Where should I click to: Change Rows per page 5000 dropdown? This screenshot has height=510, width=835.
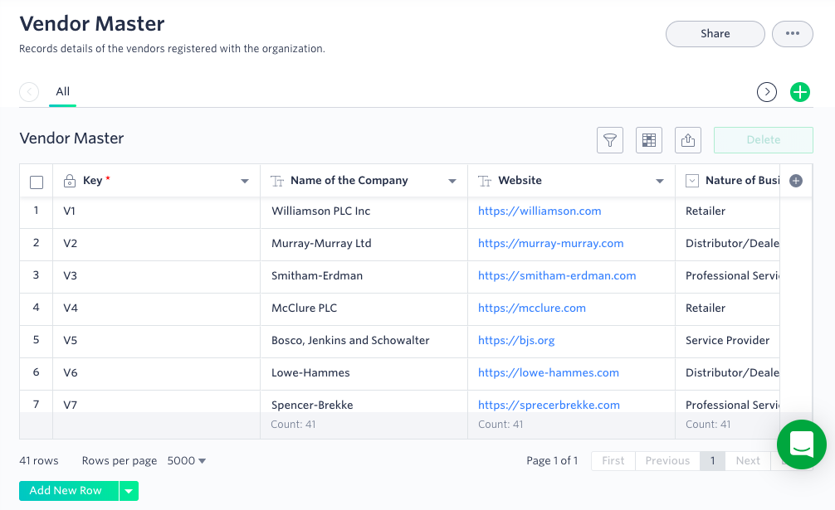(187, 461)
